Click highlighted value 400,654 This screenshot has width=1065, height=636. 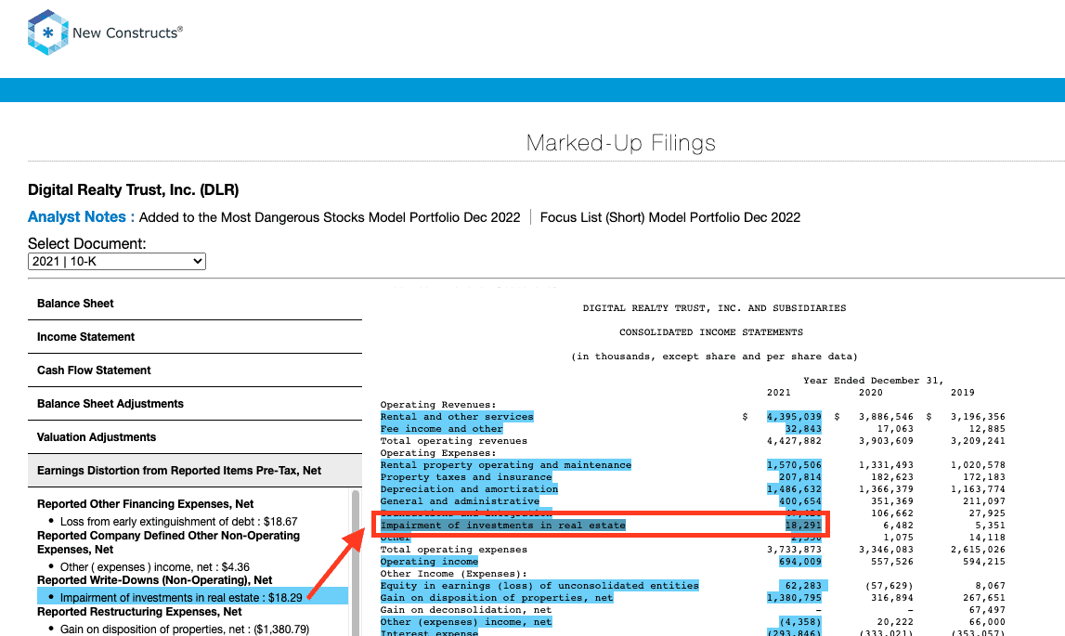800,501
